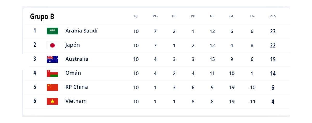312x123 pixels.
Task: Click Arabia Saudí's 23 points value
Action: (273, 32)
